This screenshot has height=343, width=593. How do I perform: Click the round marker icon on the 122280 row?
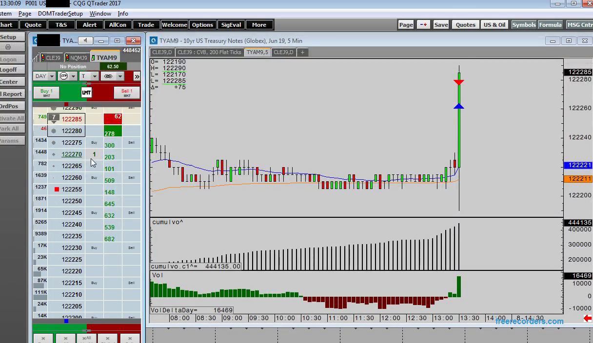tap(54, 131)
